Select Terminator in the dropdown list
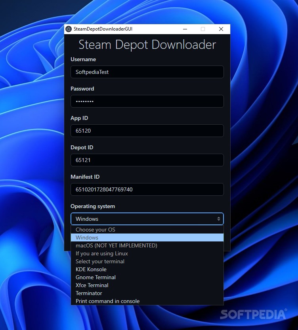The height and width of the screenshot is (330, 298). (x=147, y=293)
